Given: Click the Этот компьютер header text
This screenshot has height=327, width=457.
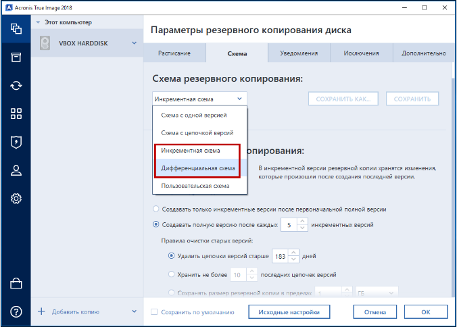Looking at the screenshot, I should (68, 22).
